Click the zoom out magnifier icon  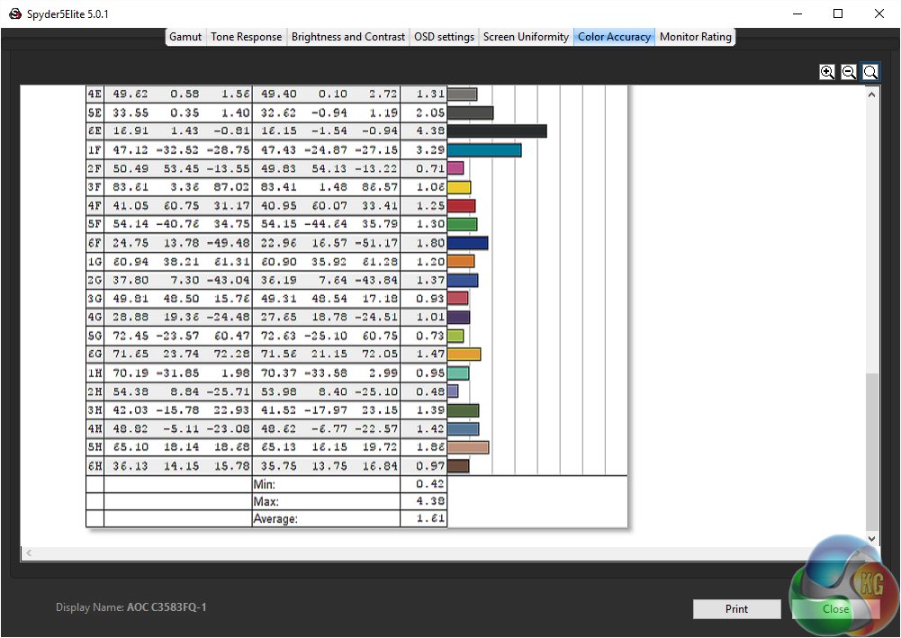[849, 72]
